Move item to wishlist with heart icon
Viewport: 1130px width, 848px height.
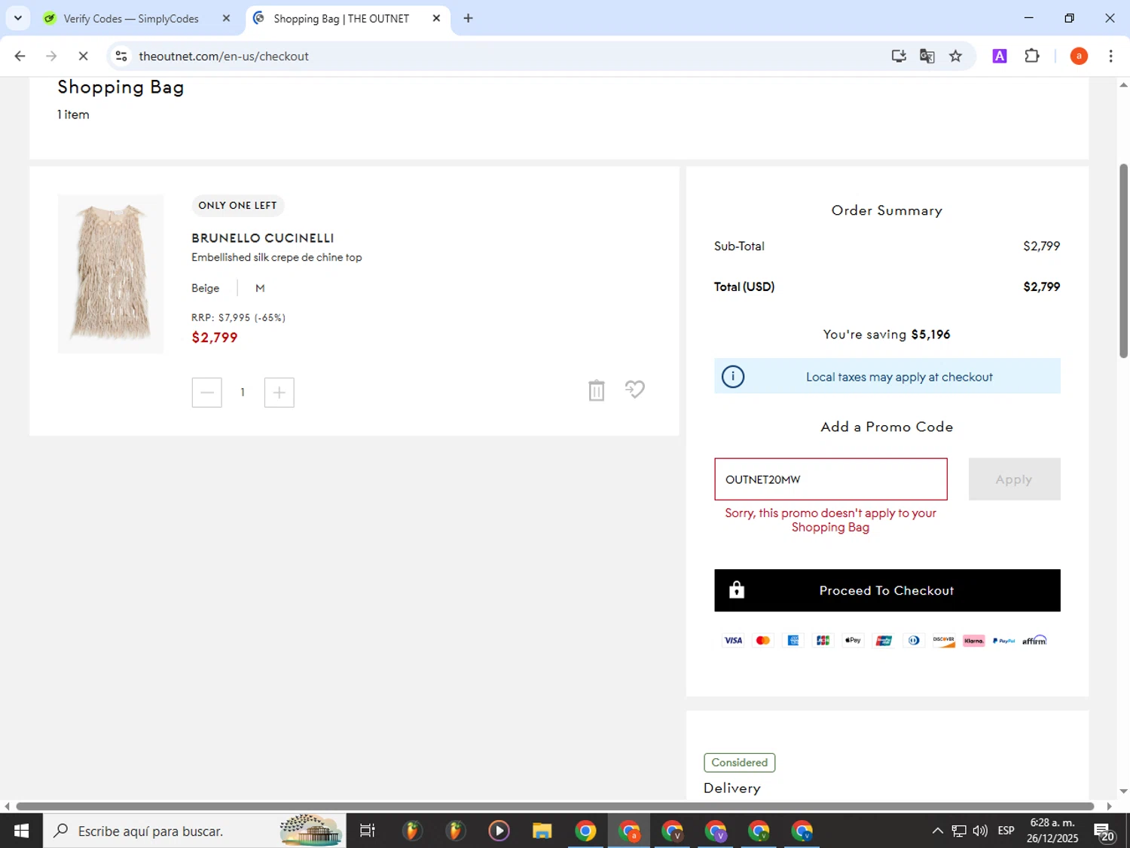click(635, 389)
